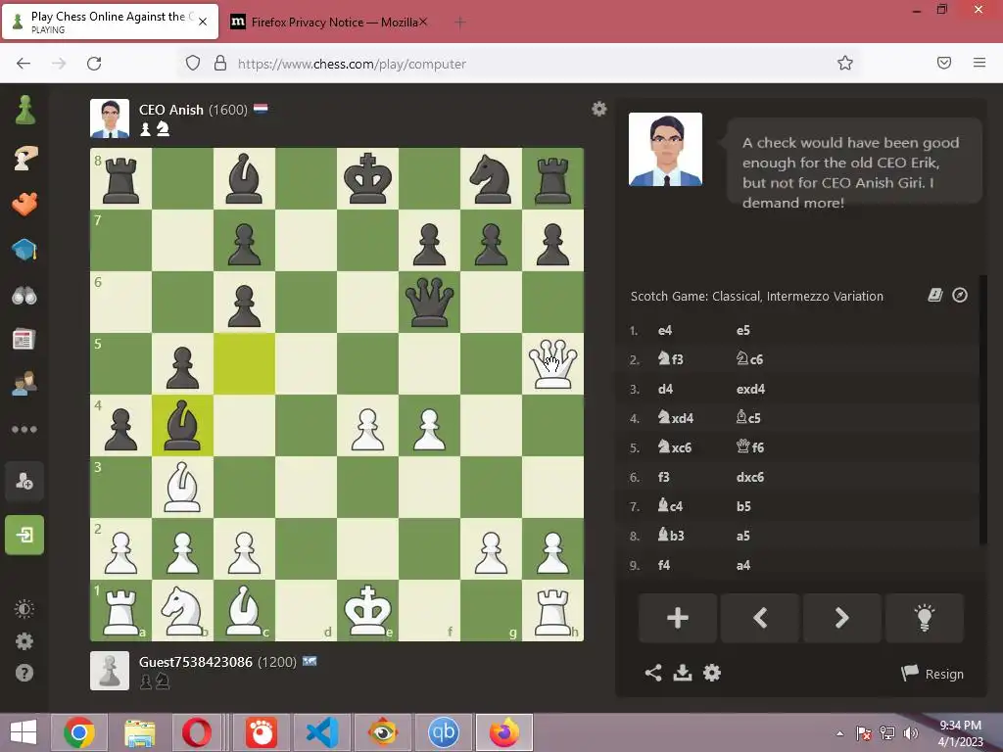Click the green log in sidebar button
This screenshot has height=752, width=1003.
coord(24,535)
